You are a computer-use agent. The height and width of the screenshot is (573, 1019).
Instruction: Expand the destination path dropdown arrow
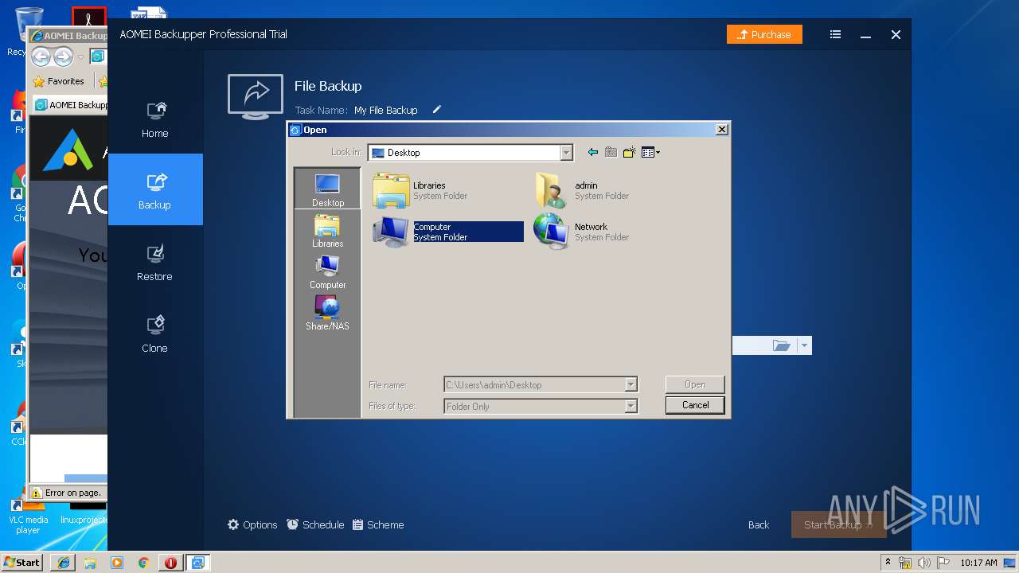(804, 345)
